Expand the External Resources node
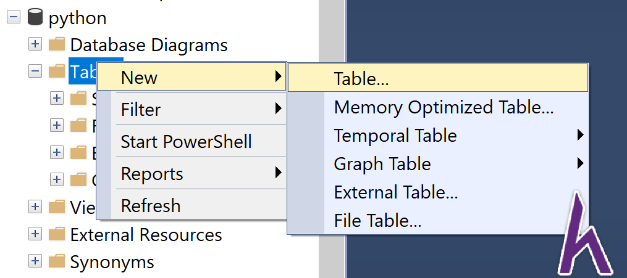Viewport: 627px width, 278px height. 35,234
